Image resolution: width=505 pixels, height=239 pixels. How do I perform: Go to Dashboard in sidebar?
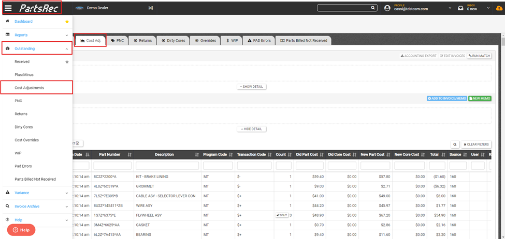[23, 22]
